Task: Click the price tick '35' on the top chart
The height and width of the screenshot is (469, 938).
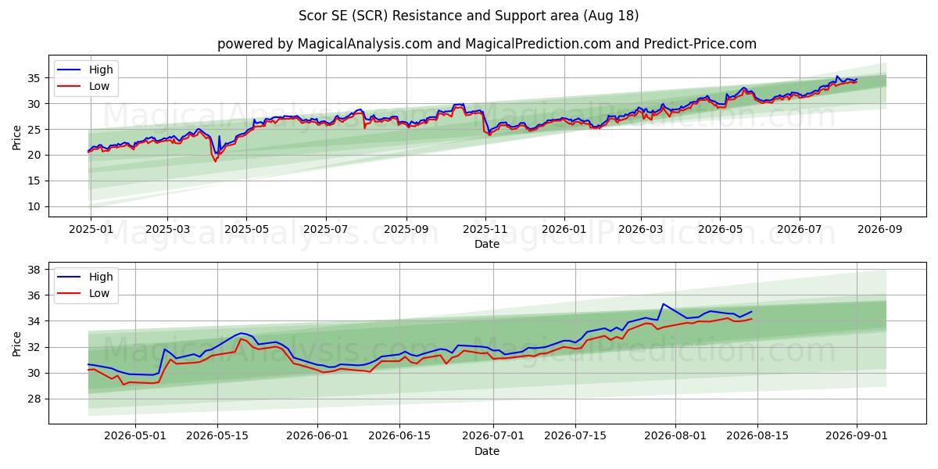Action: [x=36, y=78]
